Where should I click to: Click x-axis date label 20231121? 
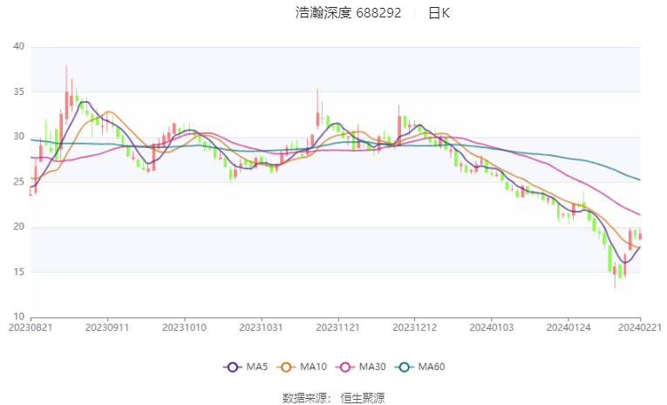(x=337, y=327)
